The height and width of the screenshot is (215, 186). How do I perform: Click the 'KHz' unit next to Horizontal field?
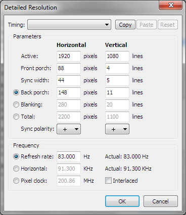point(88,169)
